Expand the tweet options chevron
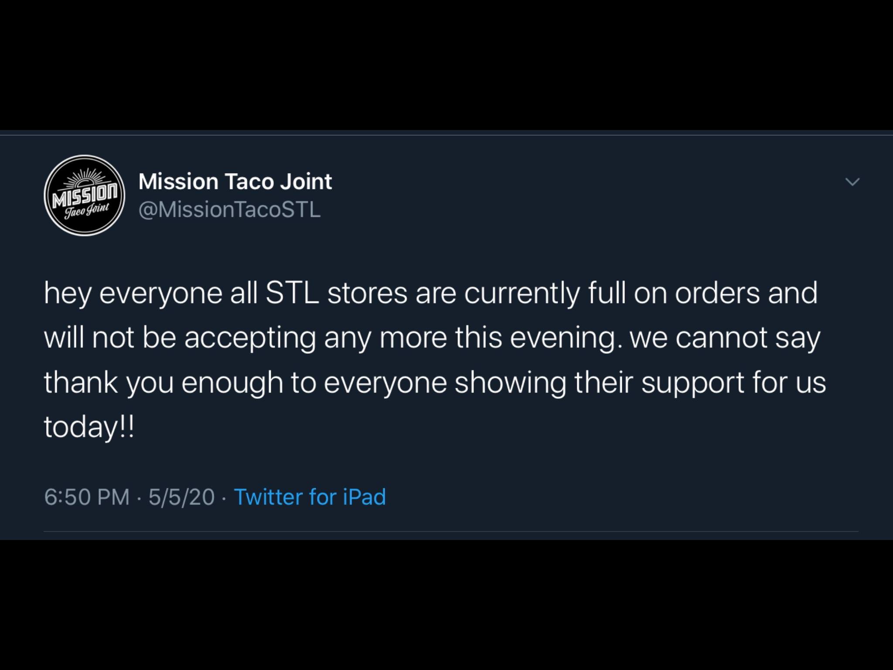 click(852, 181)
